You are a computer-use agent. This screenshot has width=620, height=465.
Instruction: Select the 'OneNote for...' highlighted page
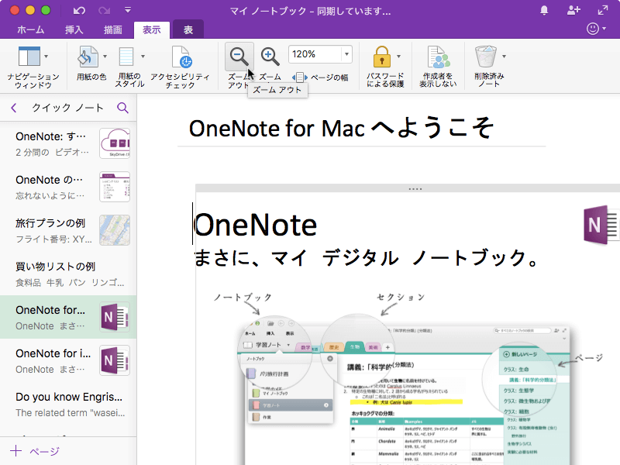(x=68, y=317)
